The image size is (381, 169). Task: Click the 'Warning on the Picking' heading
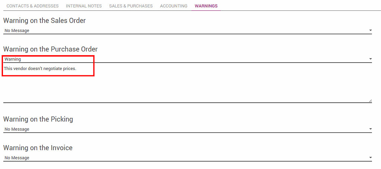pos(38,119)
